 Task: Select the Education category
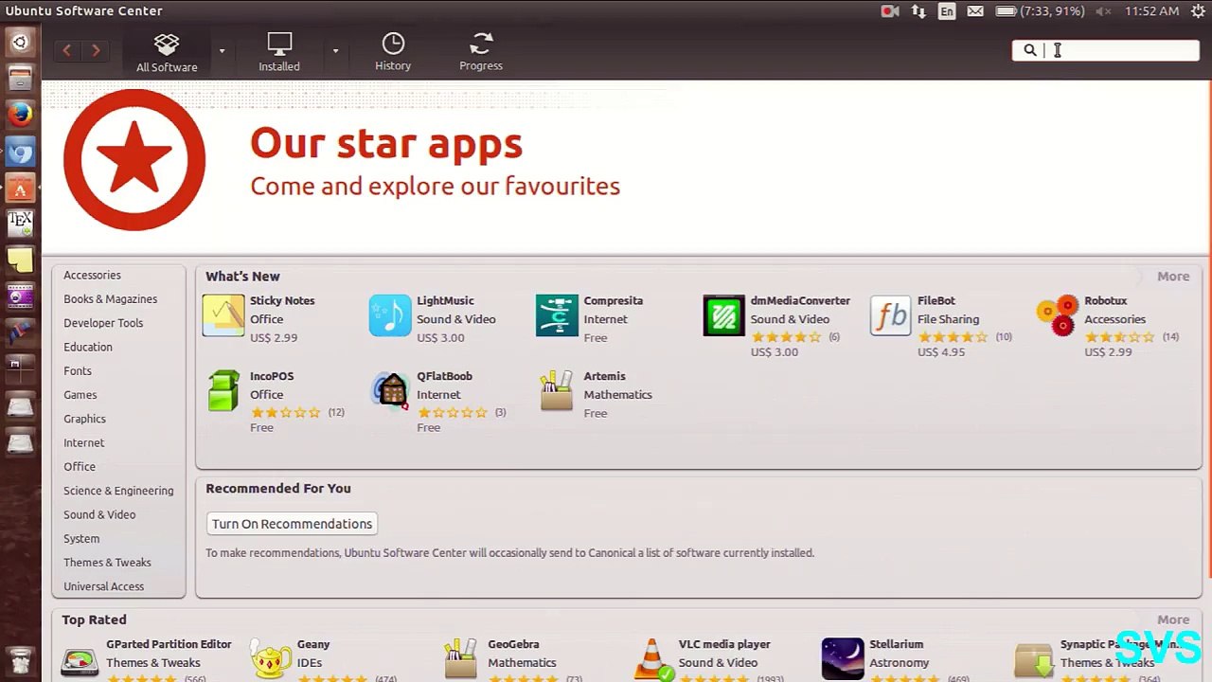point(88,347)
